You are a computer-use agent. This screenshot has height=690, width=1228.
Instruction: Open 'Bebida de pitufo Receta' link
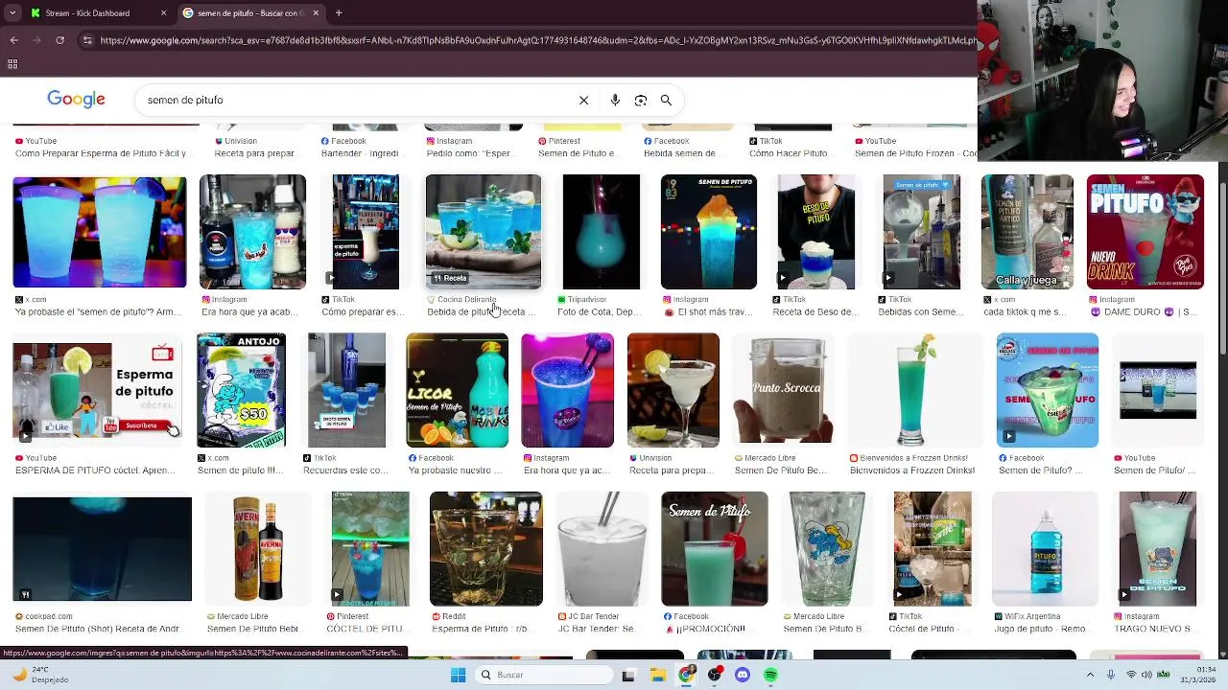(481, 312)
